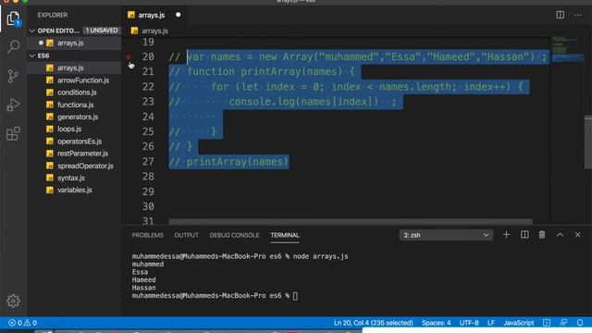Click the editor horizontal scrollbar

[351, 222]
